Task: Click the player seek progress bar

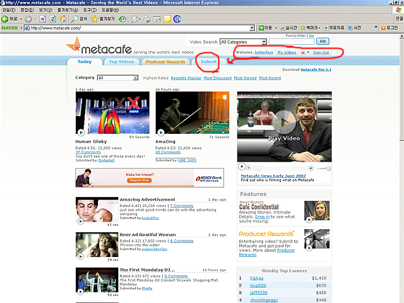Action: [257, 169]
